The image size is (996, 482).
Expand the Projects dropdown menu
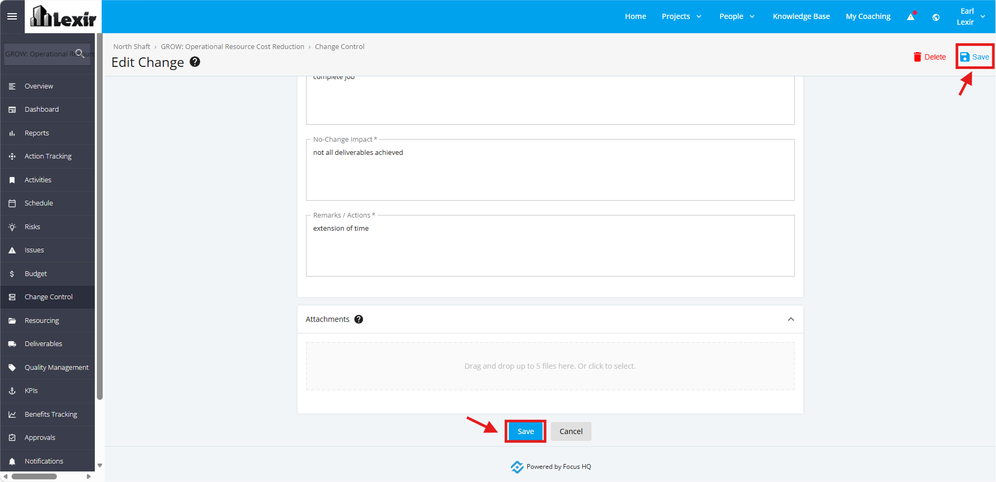coord(682,16)
